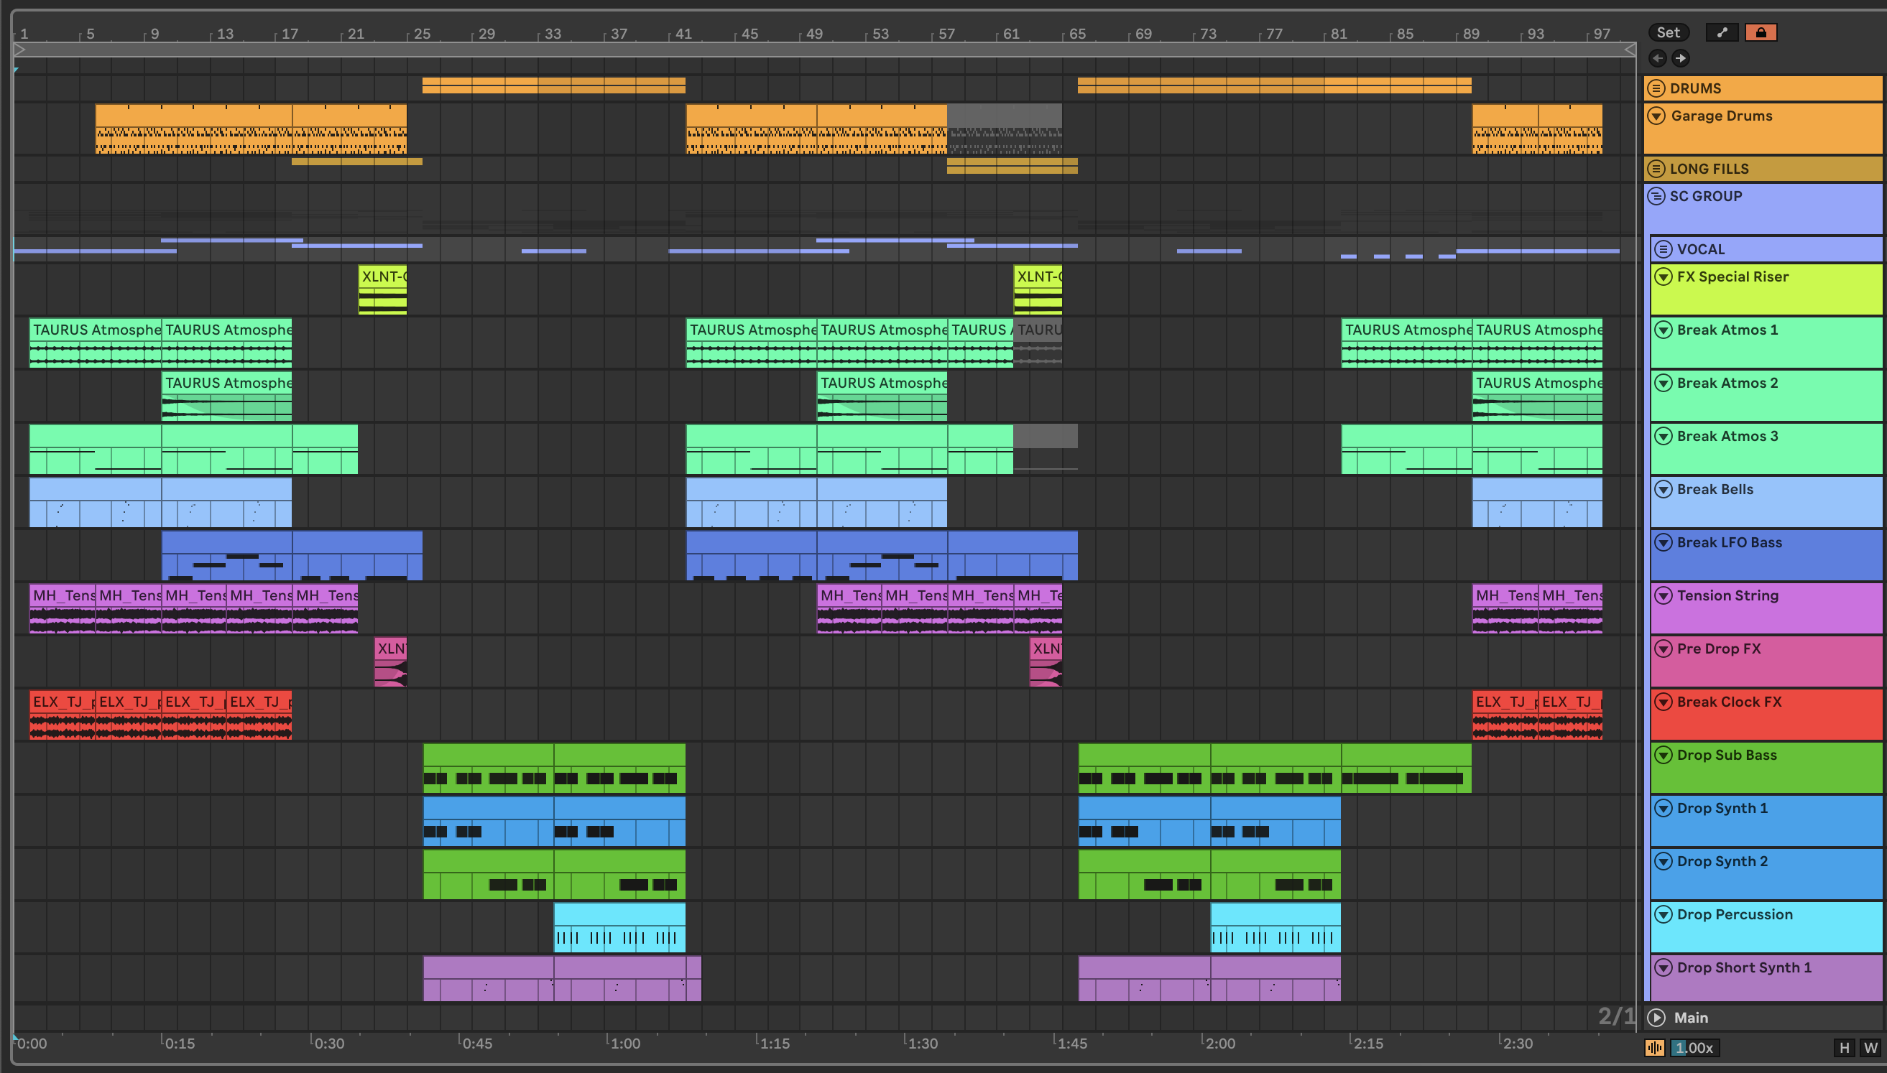Fold the Break Bells track arrow
The image size is (1887, 1073).
[x=1663, y=489]
